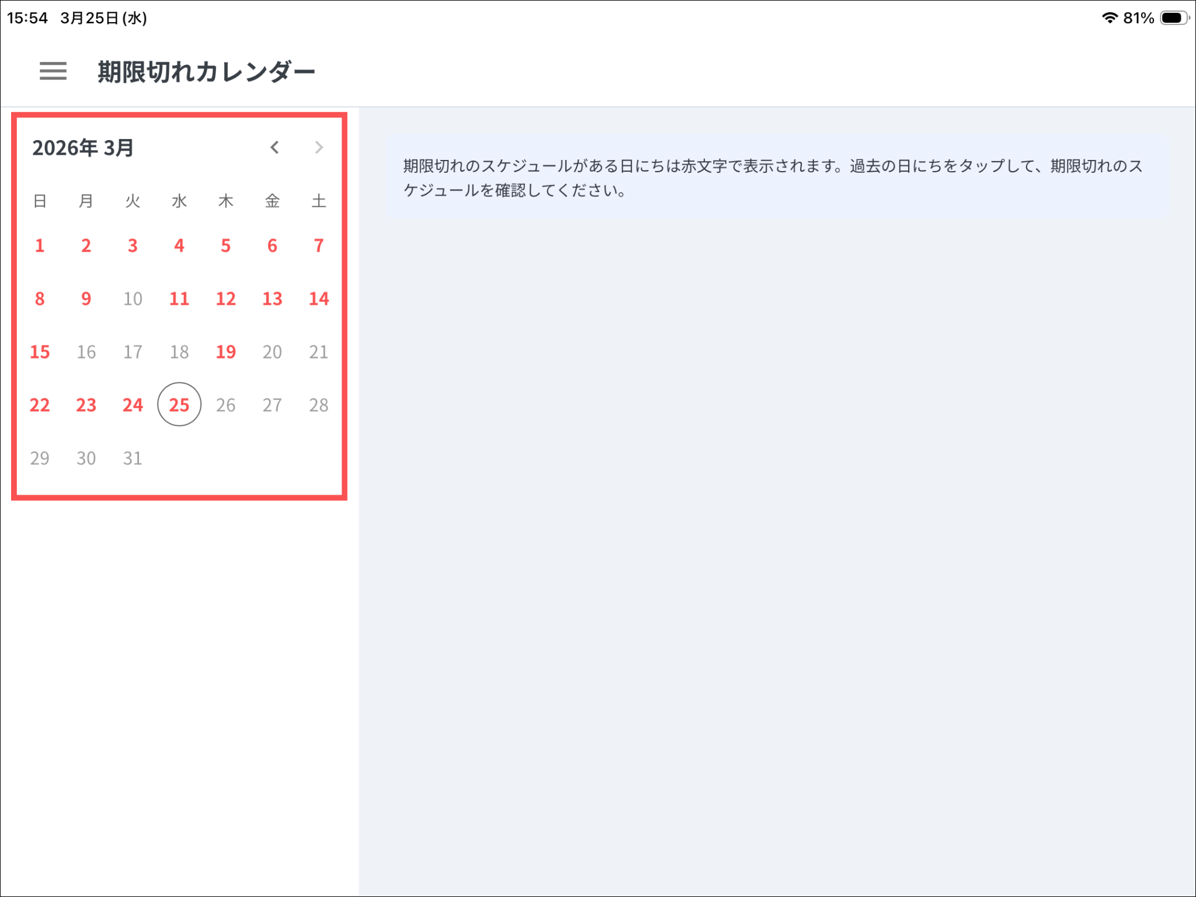Select overdue date March 12
The image size is (1196, 897).
(226, 299)
